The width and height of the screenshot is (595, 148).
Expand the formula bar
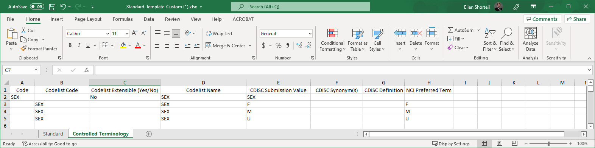point(589,70)
